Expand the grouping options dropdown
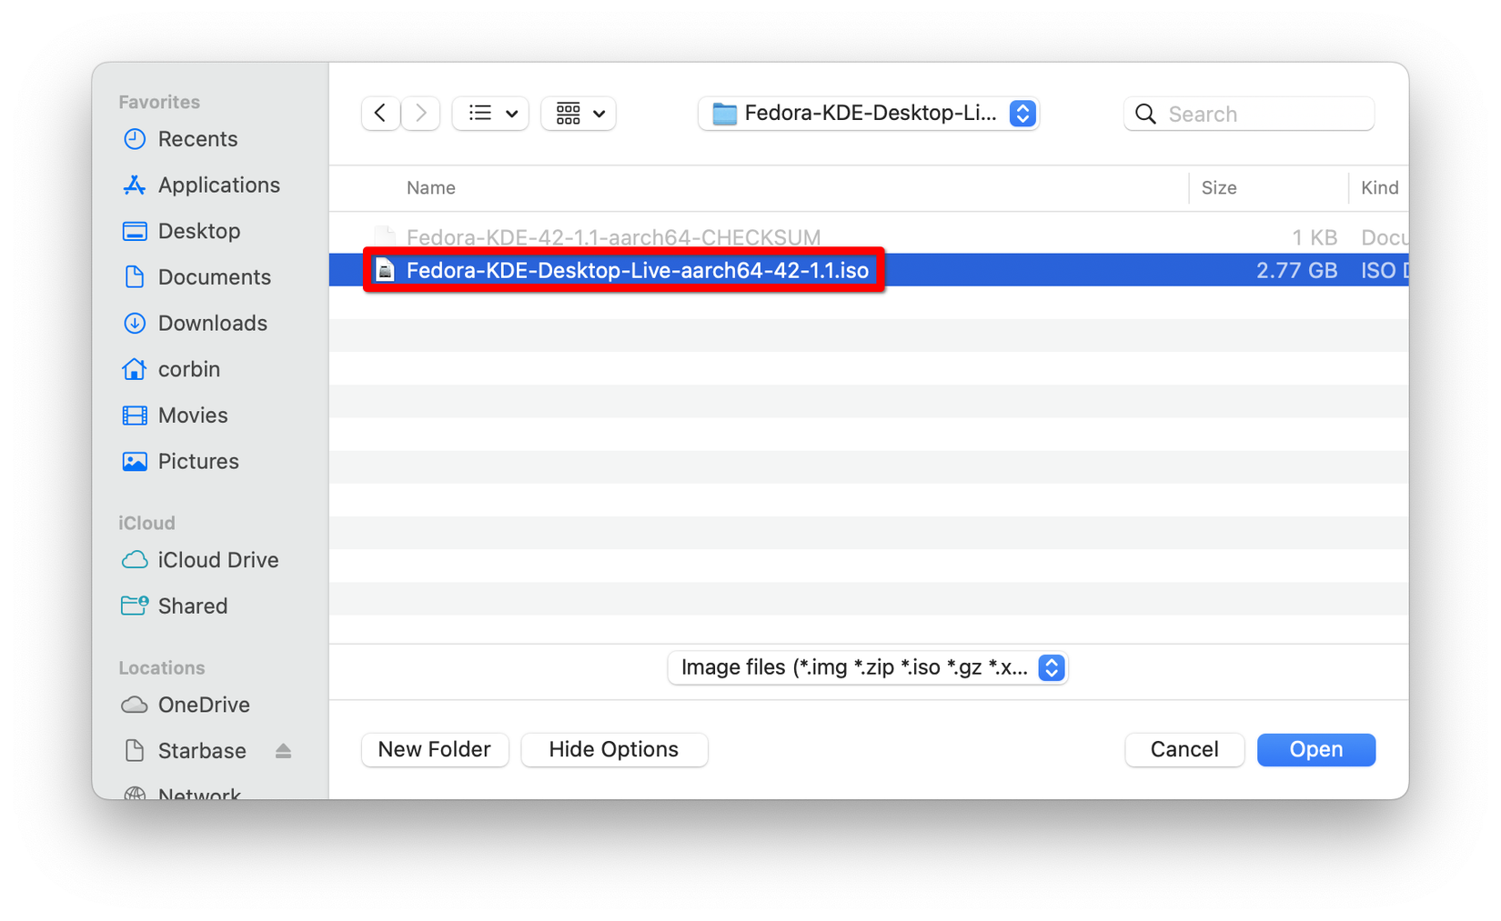1501x921 pixels. pos(579,114)
